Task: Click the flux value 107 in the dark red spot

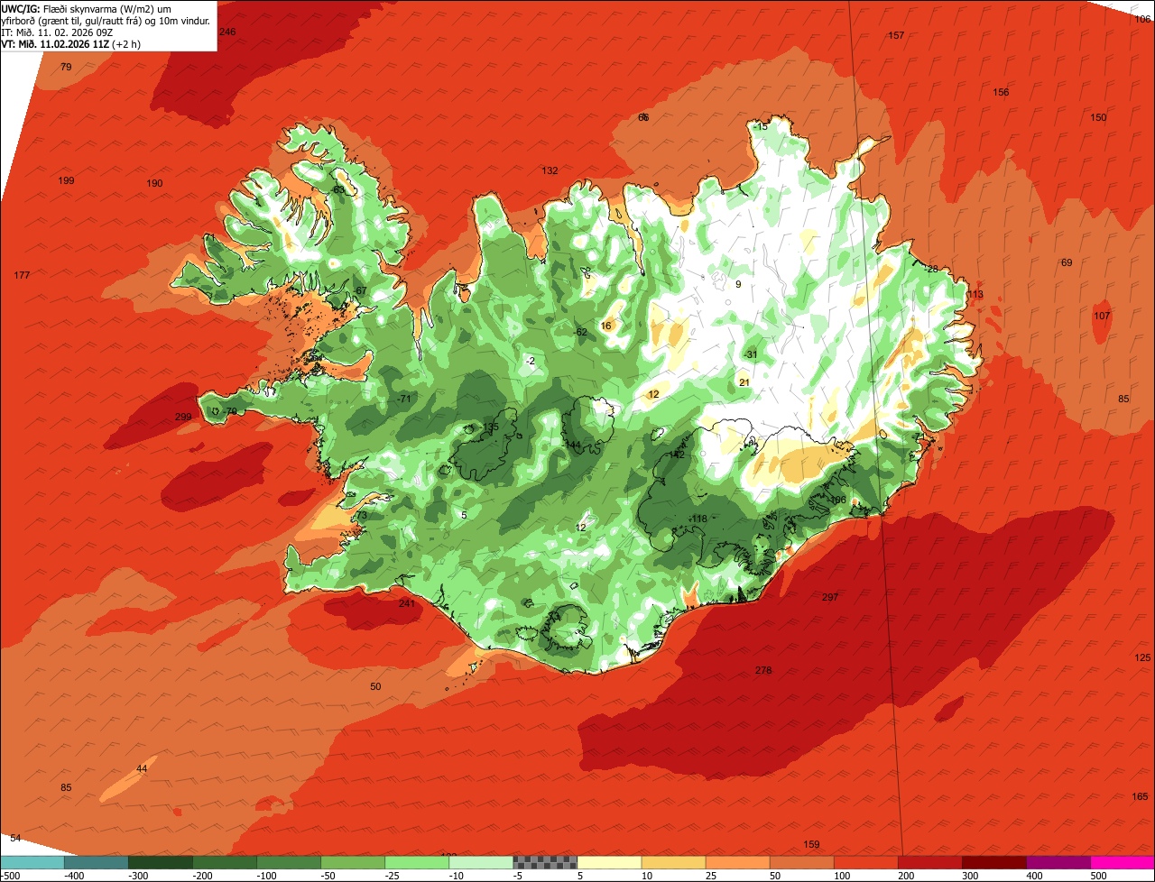Action: [1102, 316]
